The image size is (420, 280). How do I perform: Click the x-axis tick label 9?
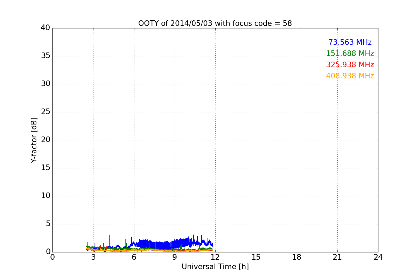point(175,257)
